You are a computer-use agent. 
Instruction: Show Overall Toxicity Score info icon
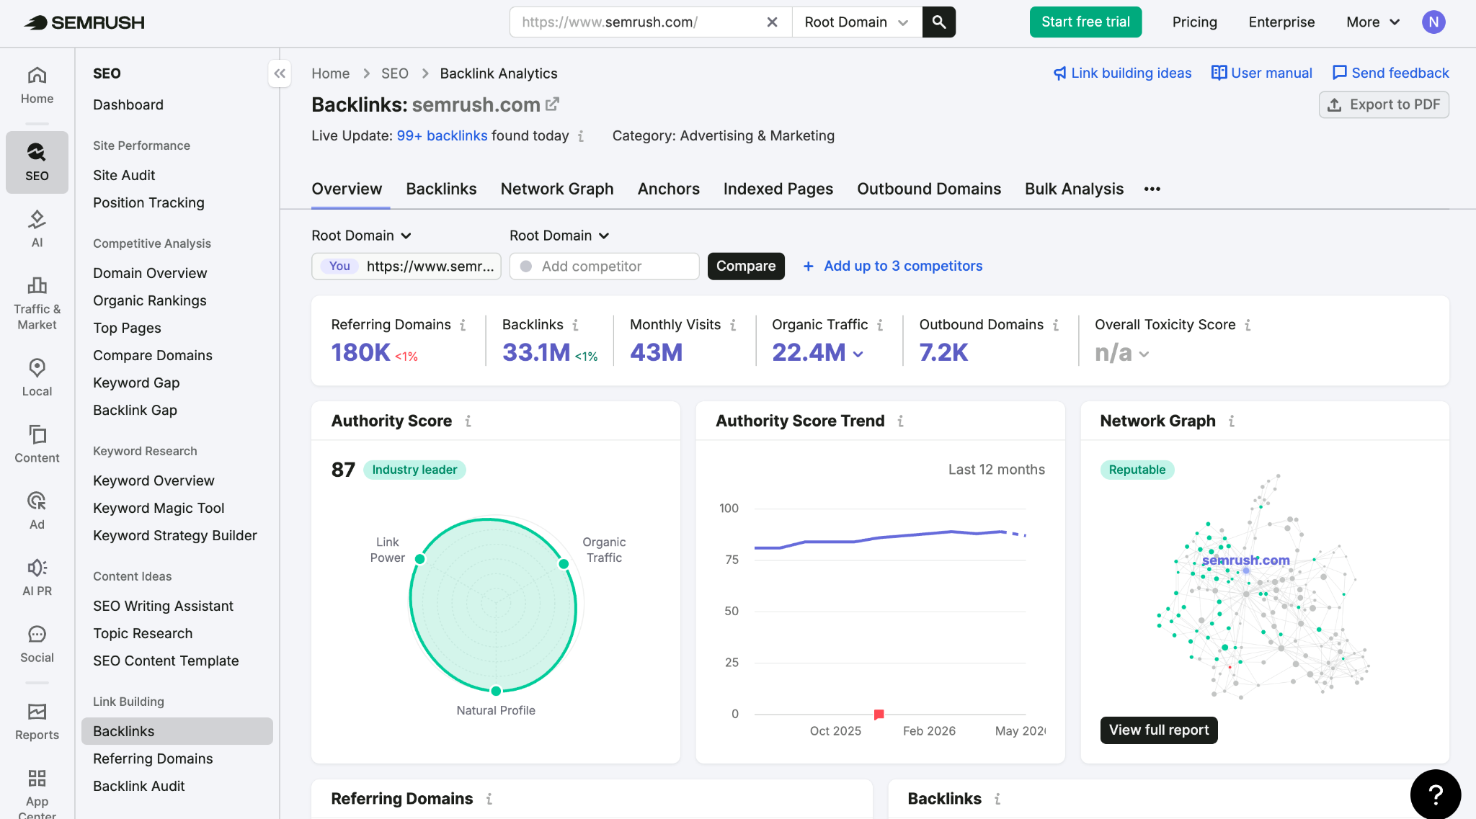[1248, 325]
